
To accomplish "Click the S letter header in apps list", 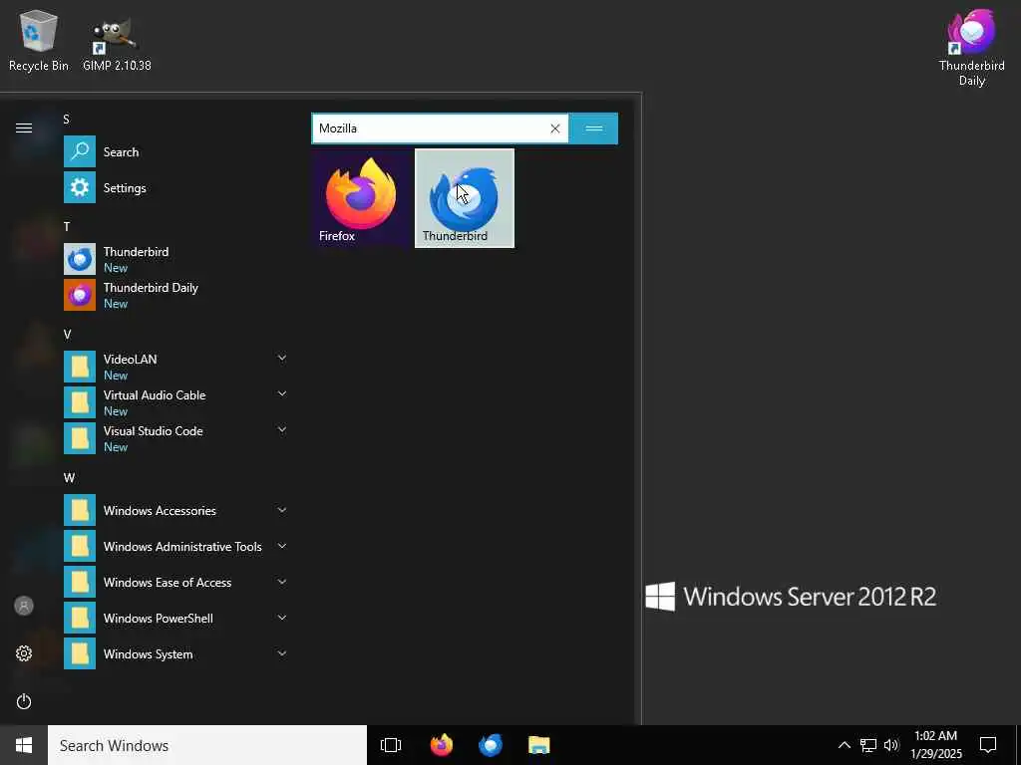I will click(x=67, y=120).
